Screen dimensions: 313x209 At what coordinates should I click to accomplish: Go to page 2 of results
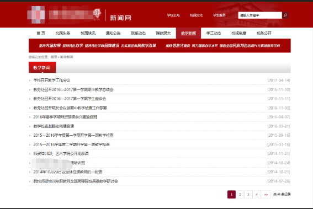coord(240,195)
